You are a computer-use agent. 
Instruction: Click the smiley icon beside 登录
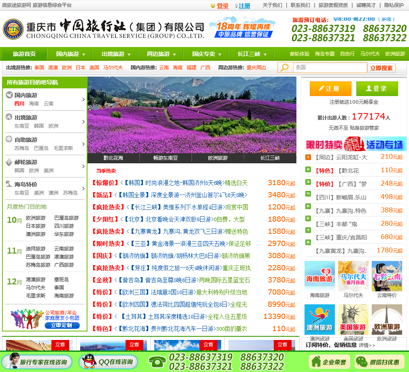(x=213, y=6)
